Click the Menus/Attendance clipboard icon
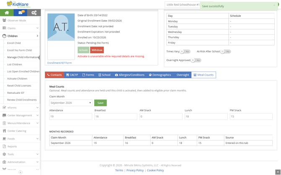Viewport: 281px width, 175px height. (x=4, y=123)
